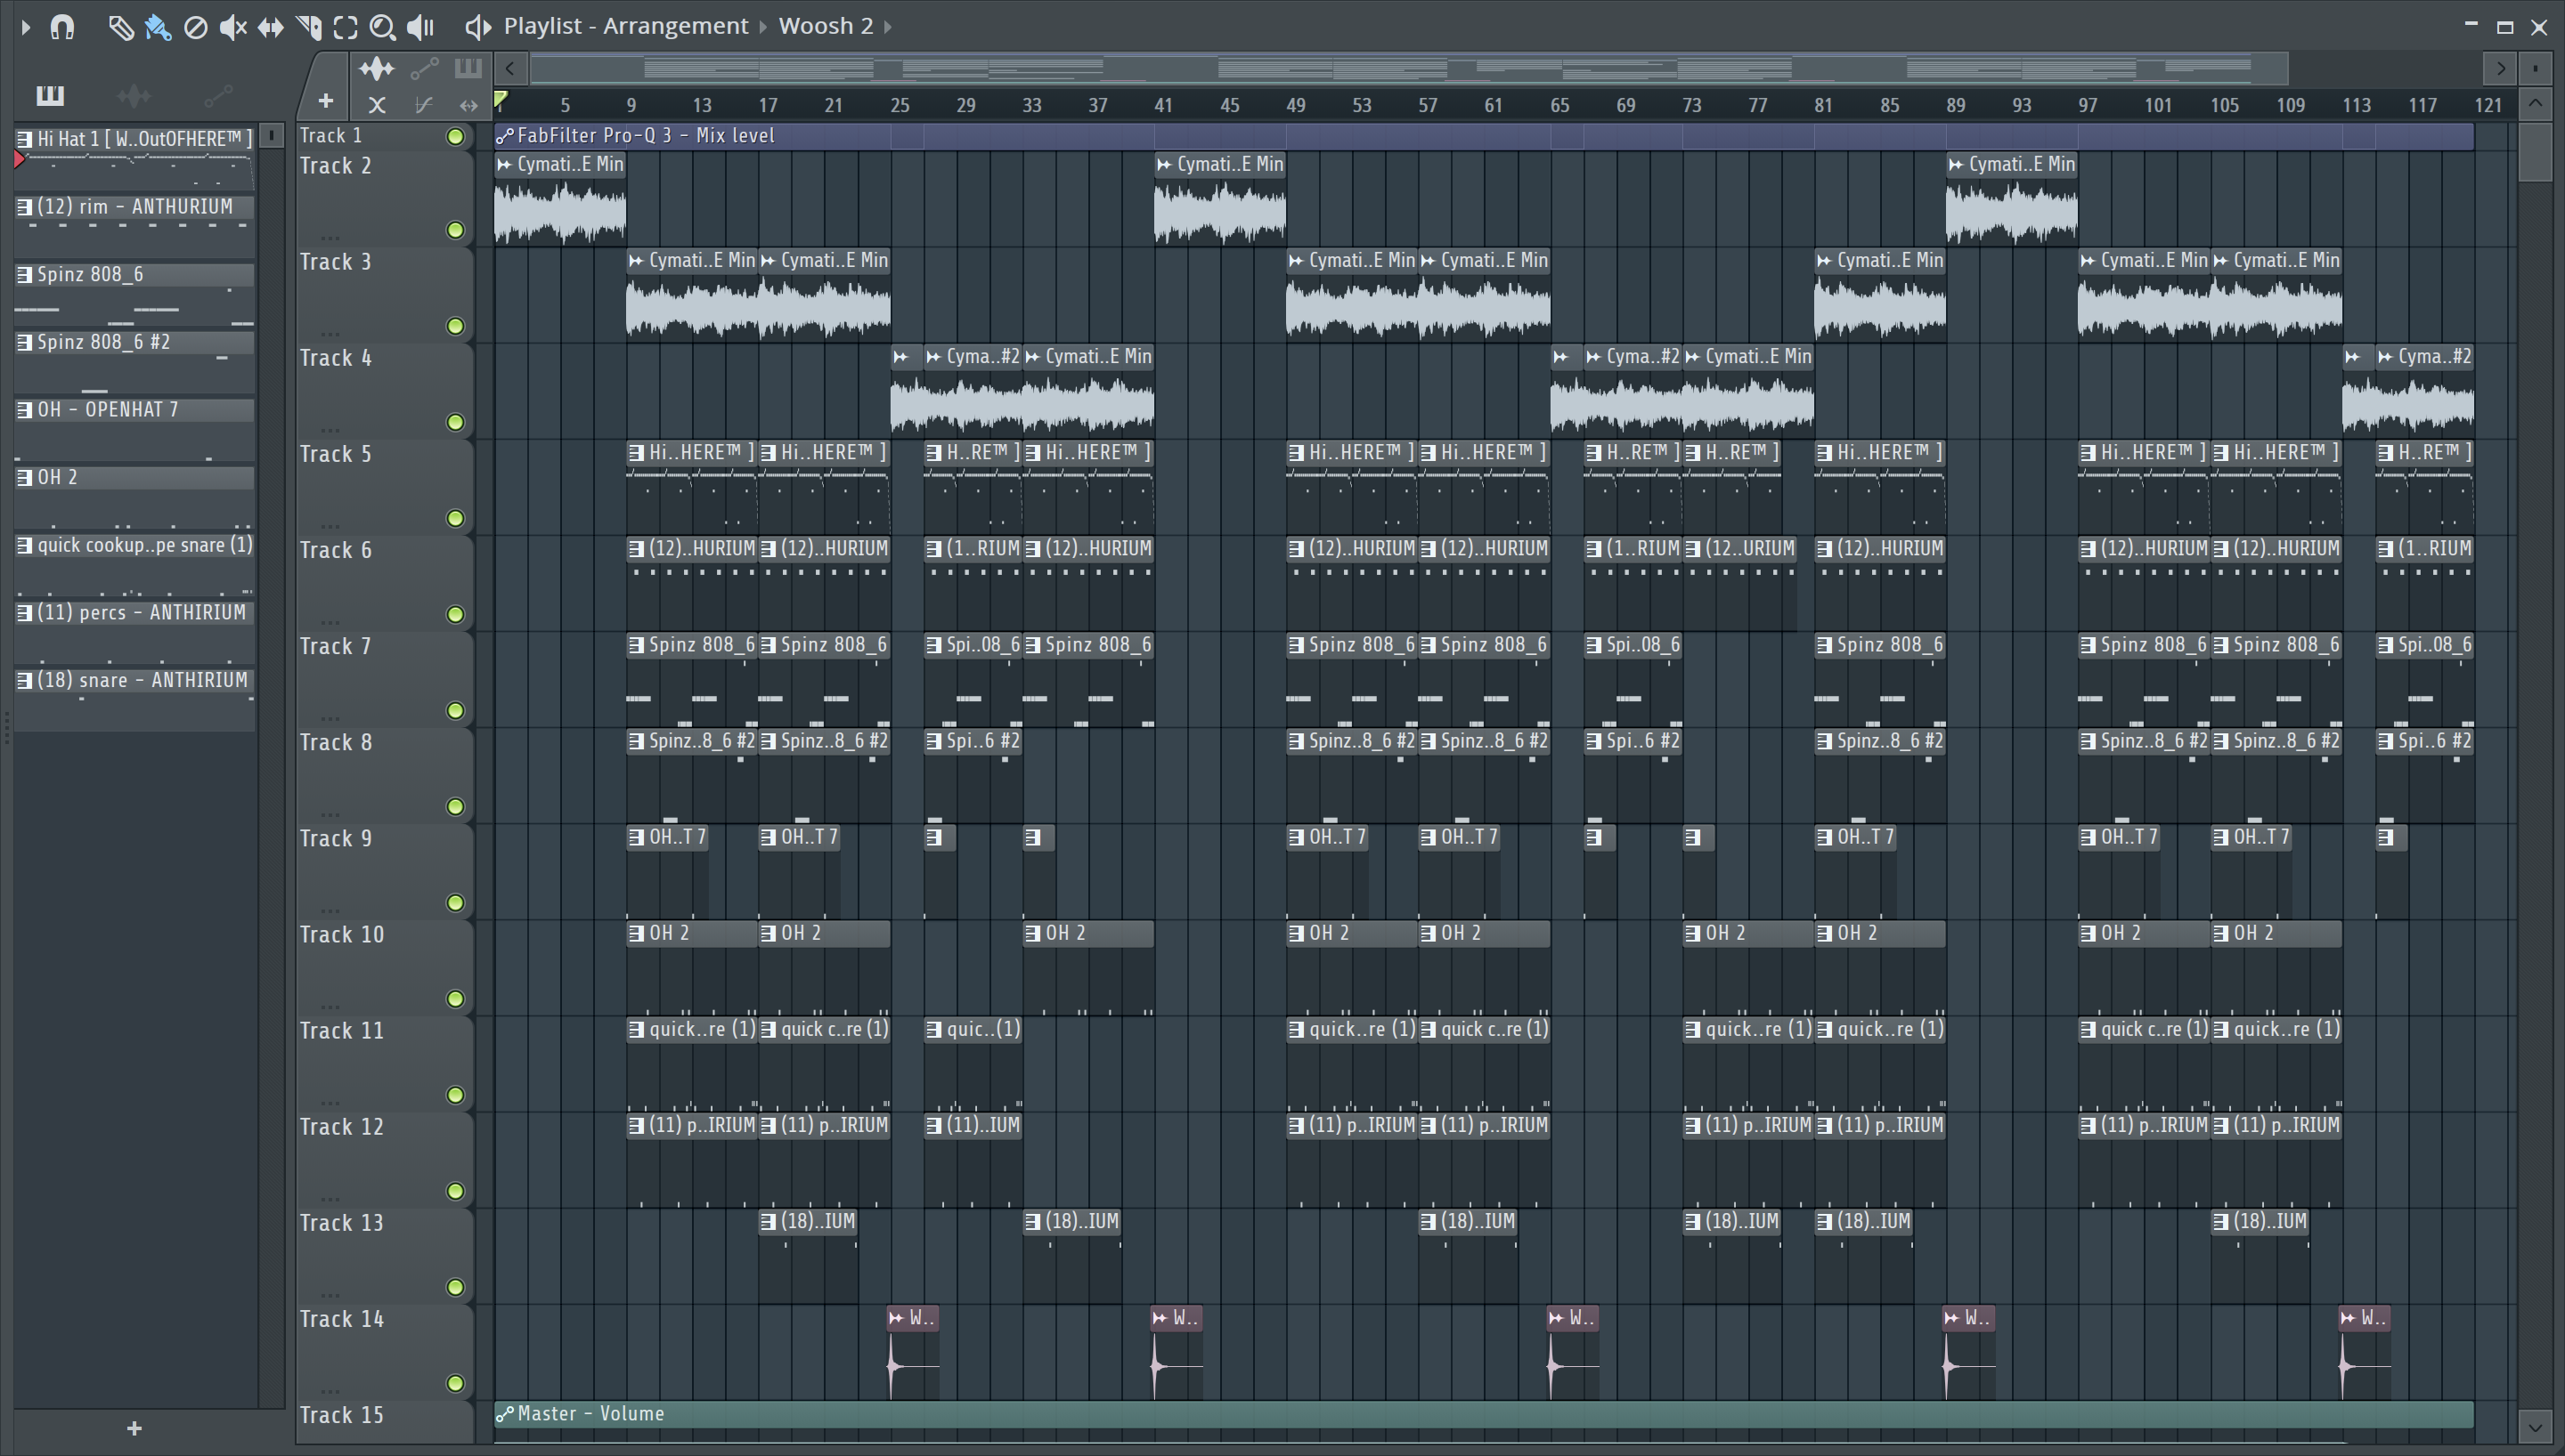This screenshot has height=1456, width=2565.
Task: Jump to bar 49 on timeline ruler
Action: (x=1296, y=105)
